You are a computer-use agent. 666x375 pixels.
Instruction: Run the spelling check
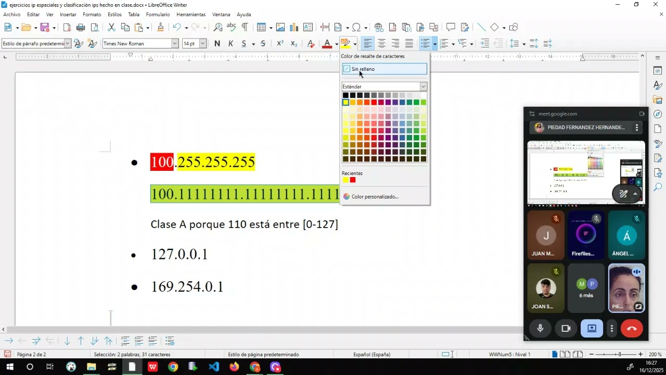click(x=232, y=28)
